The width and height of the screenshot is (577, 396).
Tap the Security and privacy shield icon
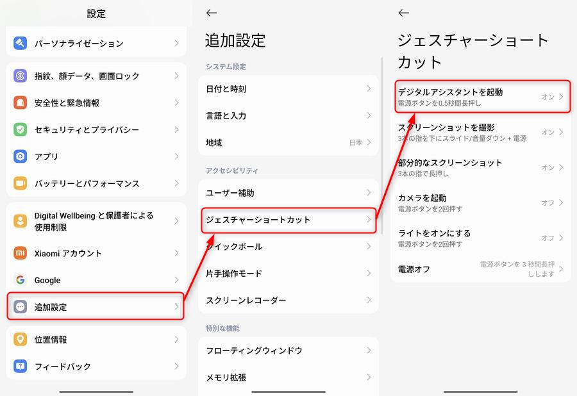click(x=21, y=130)
